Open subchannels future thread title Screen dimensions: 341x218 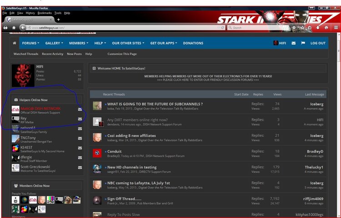pos(155,104)
